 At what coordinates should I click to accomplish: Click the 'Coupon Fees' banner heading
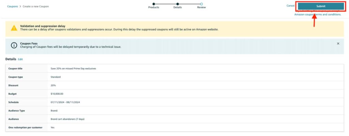pyautogui.click(x=29, y=44)
